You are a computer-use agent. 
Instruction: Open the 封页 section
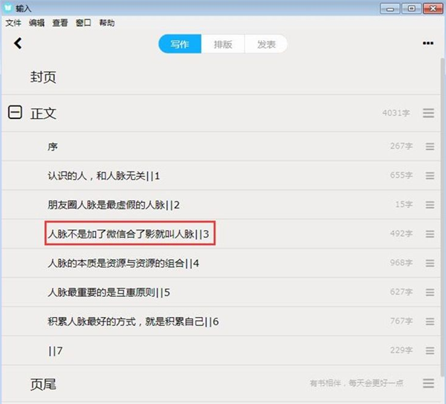pyautogui.click(x=43, y=77)
